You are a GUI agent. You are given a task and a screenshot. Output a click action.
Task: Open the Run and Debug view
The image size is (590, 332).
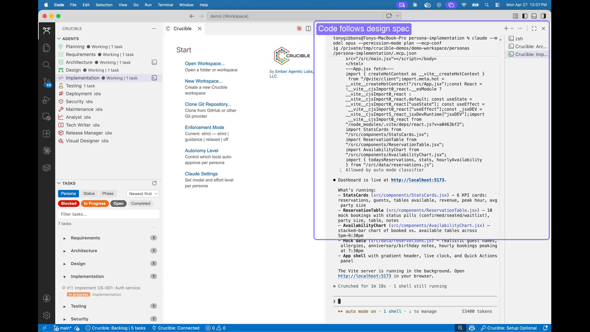tap(46, 99)
